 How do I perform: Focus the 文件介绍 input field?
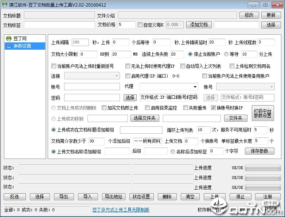[177, 15]
